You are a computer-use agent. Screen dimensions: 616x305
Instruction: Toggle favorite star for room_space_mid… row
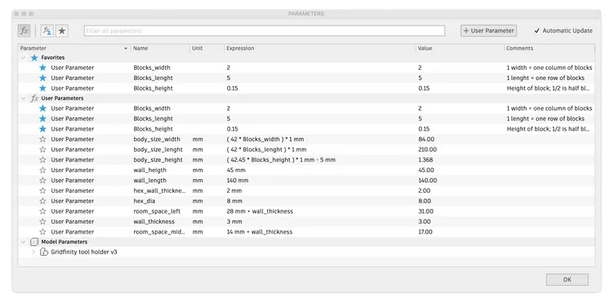coord(43,232)
